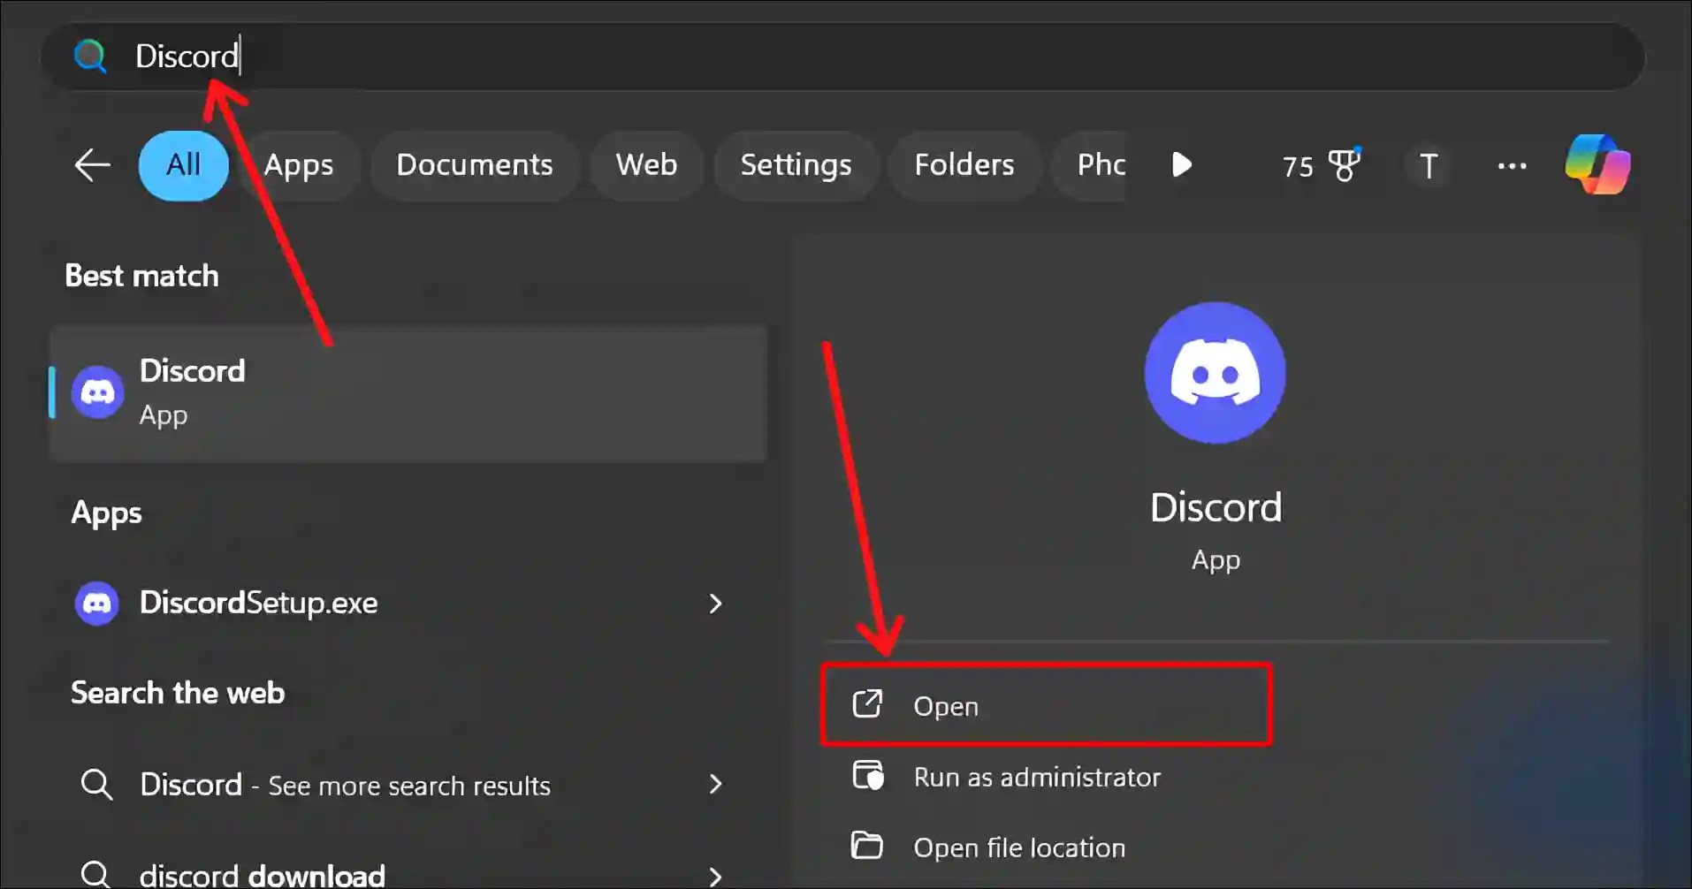The width and height of the screenshot is (1692, 889).
Task: Switch to the Web filter tab
Action: coord(647,165)
